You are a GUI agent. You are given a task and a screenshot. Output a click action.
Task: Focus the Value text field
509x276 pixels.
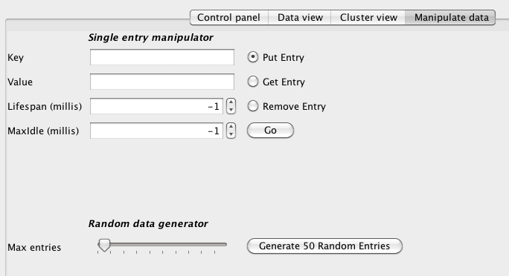tap(162, 82)
